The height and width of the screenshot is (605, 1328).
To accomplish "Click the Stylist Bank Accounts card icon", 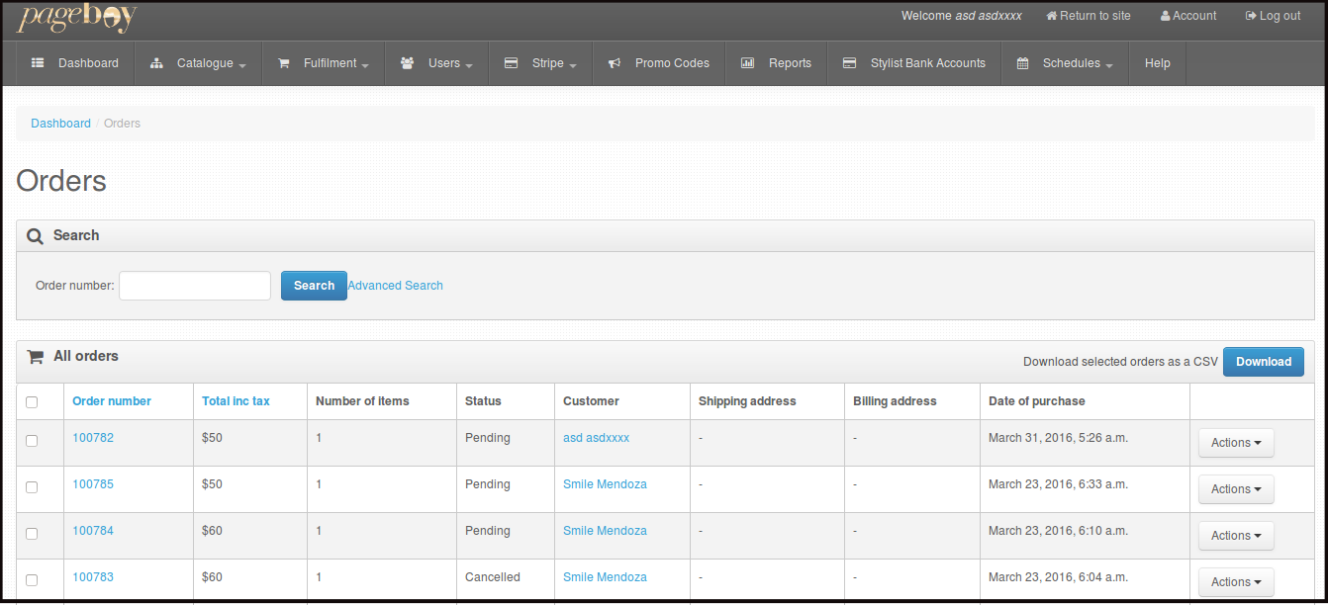I will pos(849,63).
